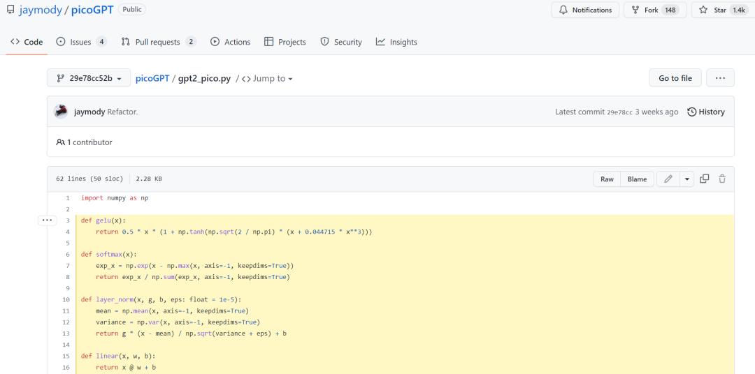Click the Raw button
This screenshot has width=755, height=374.
tap(607, 179)
